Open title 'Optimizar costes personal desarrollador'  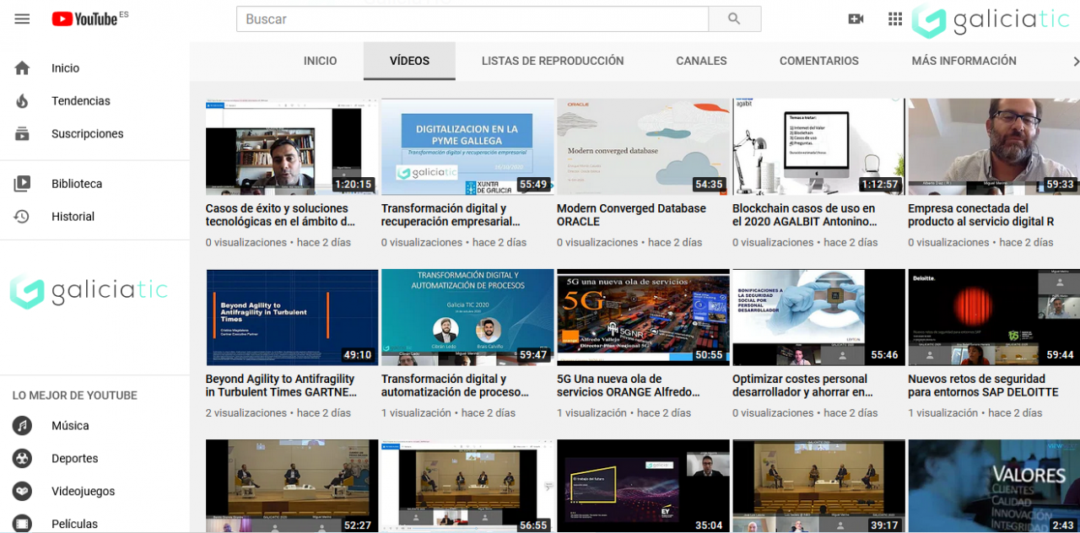[803, 385]
